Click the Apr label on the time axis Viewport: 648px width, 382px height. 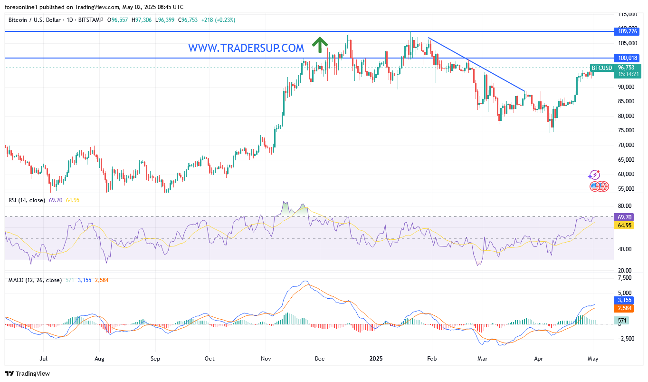[x=538, y=359]
